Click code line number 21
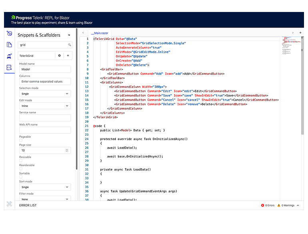 point(87,126)
